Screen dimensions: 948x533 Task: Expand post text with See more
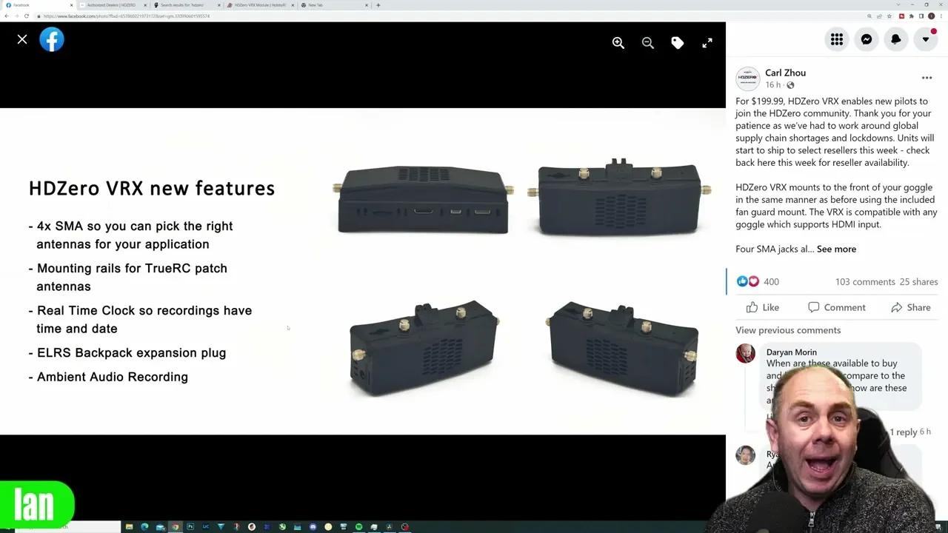[836, 249]
